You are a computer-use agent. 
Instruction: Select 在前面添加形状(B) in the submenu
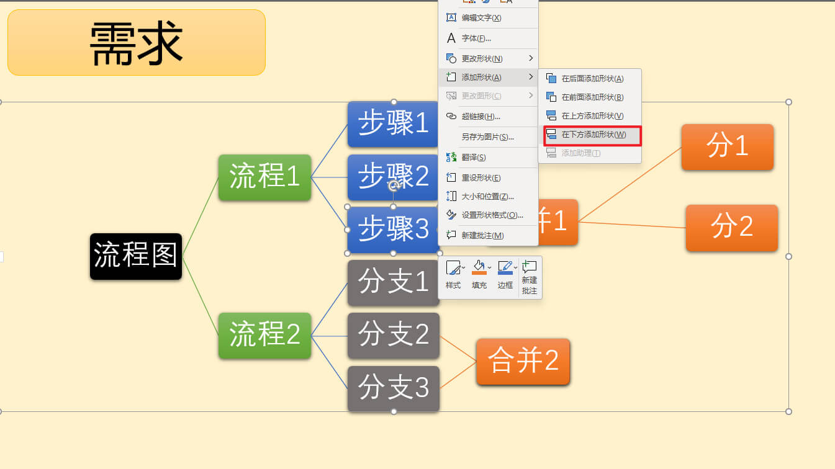point(590,97)
